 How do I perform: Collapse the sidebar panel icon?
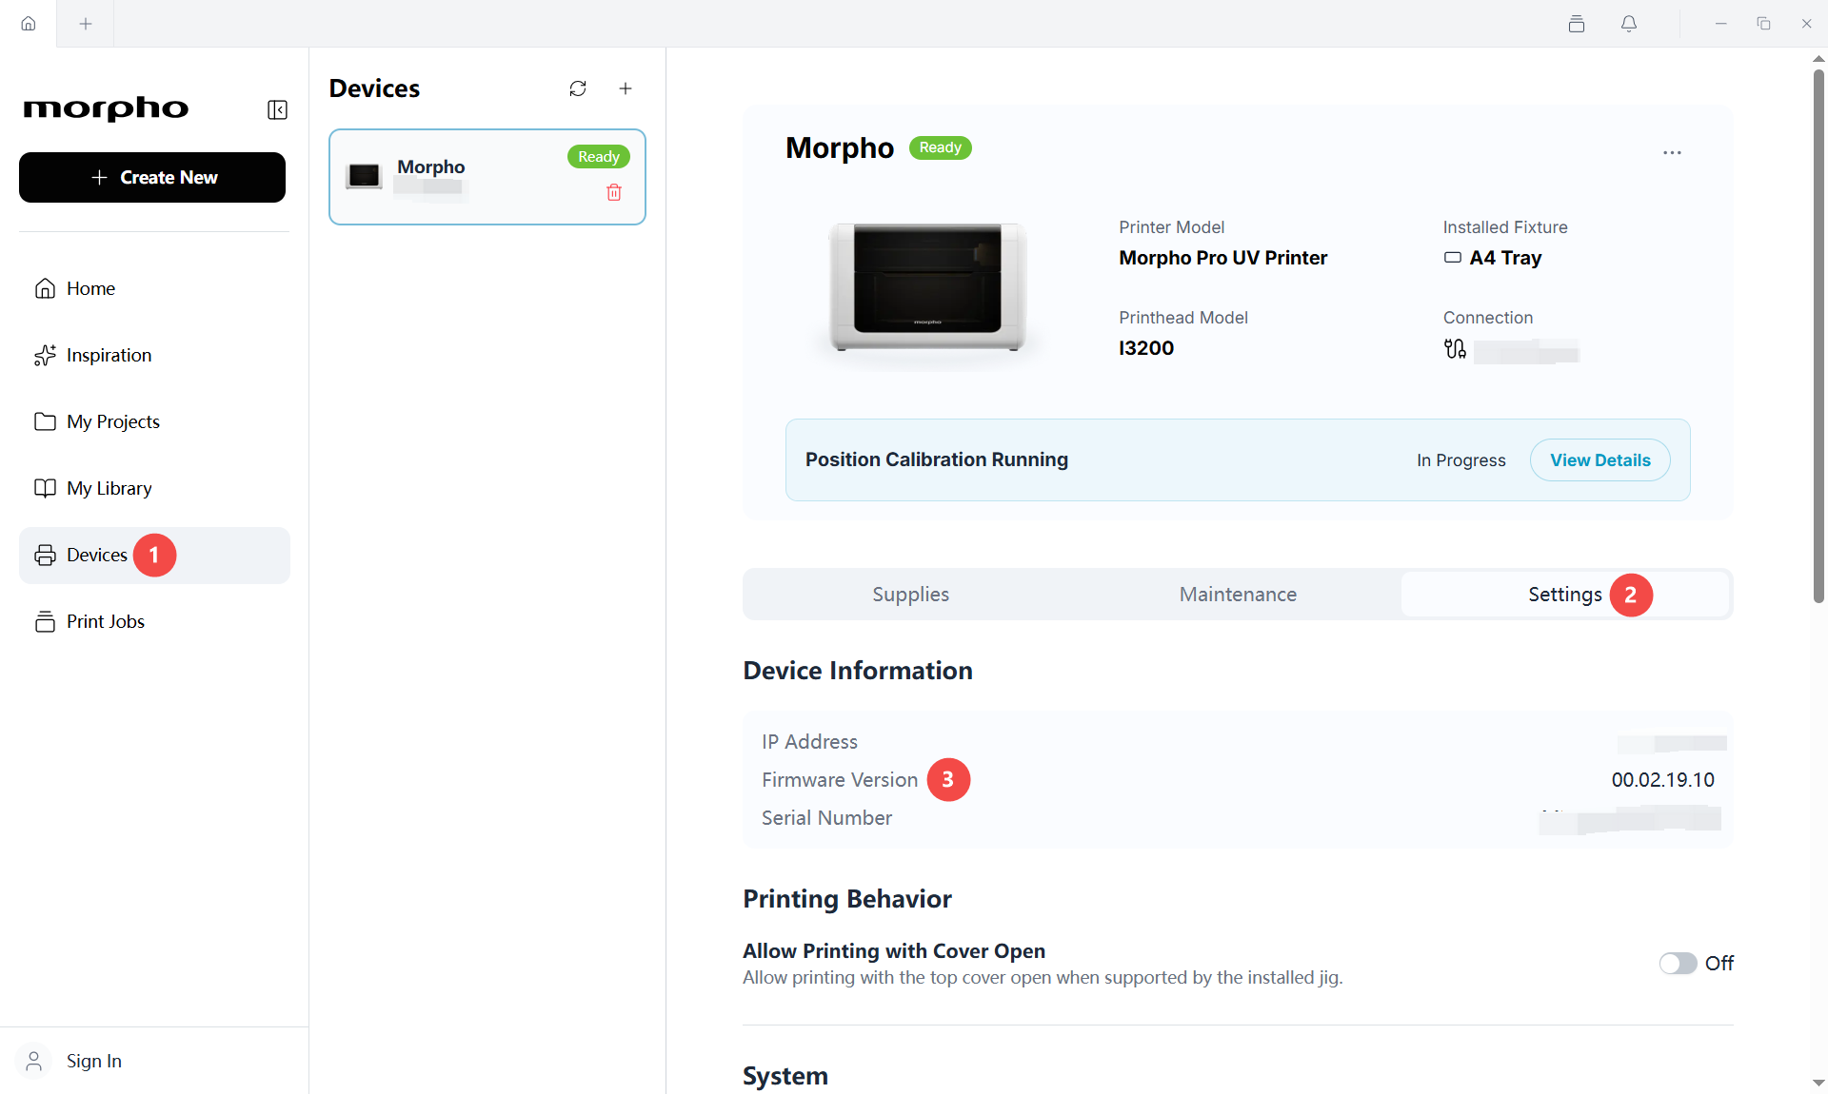(x=277, y=110)
